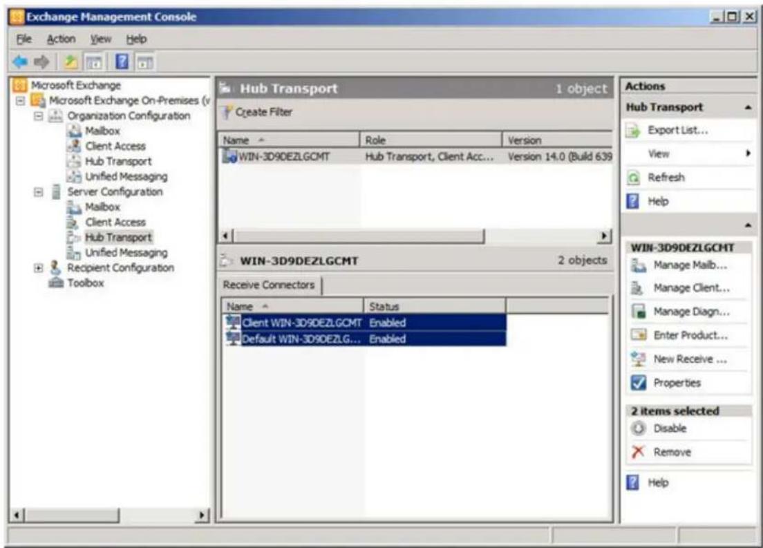Click the Forward navigation arrow in toolbar
Image resolution: width=763 pixels, height=548 pixels.
coord(42,62)
